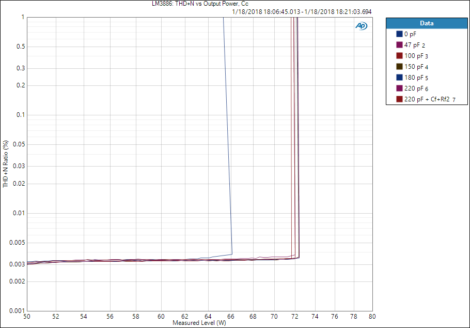Select the '47 pF' legend entry text
The width and height of the screenshot is (470, 328).
click(x=415, y=45)
